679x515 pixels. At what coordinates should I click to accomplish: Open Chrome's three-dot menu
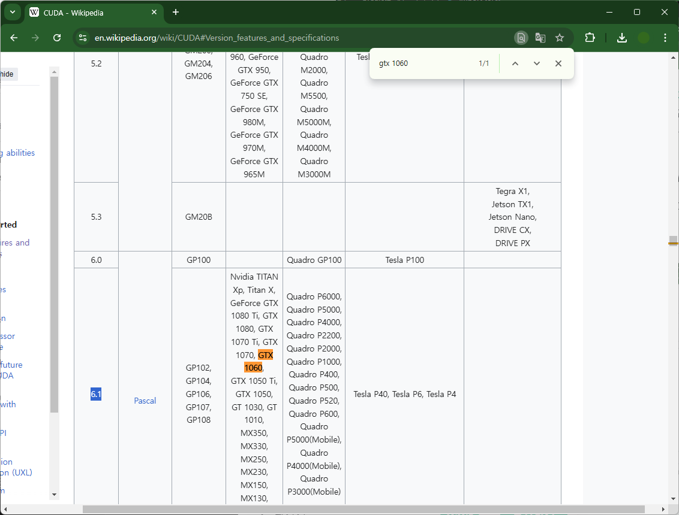[x=665, y=38]
